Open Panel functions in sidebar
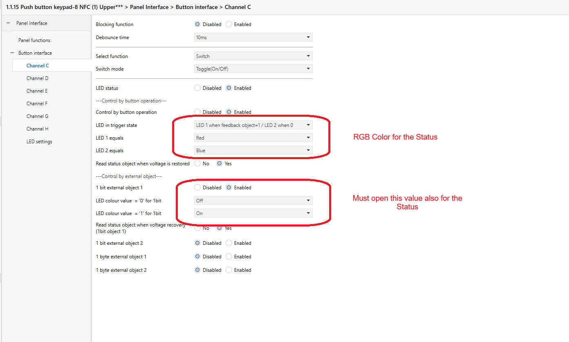Viewport: 569px width, 342px height. (34, 40)
